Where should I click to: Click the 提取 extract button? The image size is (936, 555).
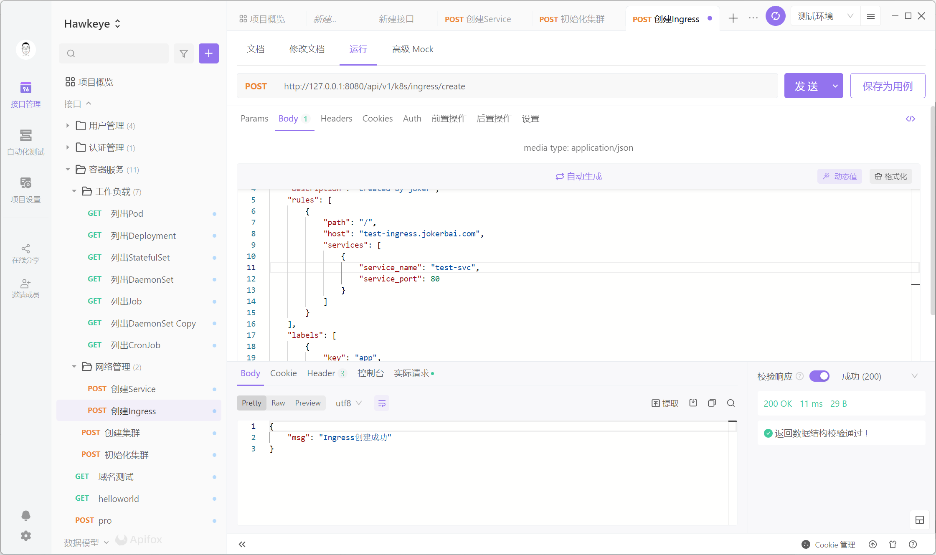(x=665, y=403)
